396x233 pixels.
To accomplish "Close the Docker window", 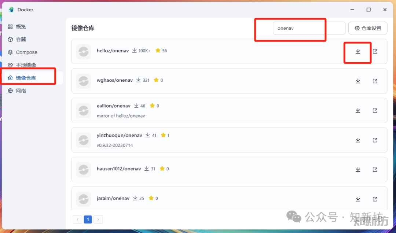I will click(385, 10).
